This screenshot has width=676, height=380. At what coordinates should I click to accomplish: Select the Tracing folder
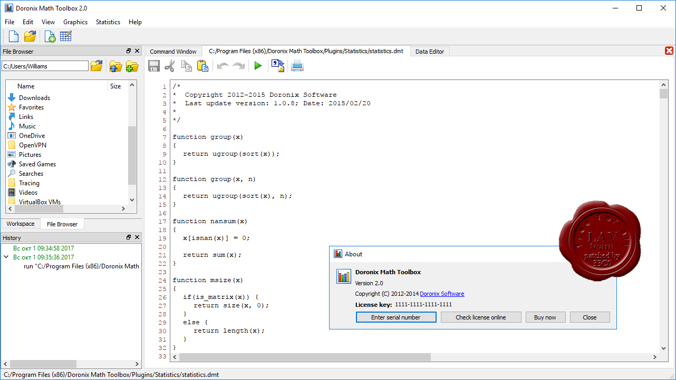point(29,183)
